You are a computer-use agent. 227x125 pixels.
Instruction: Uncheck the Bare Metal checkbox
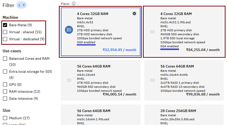[5, 25]
